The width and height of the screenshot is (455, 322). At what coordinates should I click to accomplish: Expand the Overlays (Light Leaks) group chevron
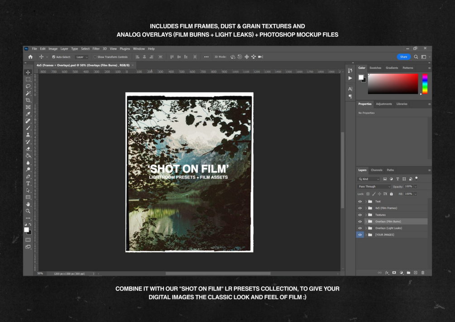point(366,228)
